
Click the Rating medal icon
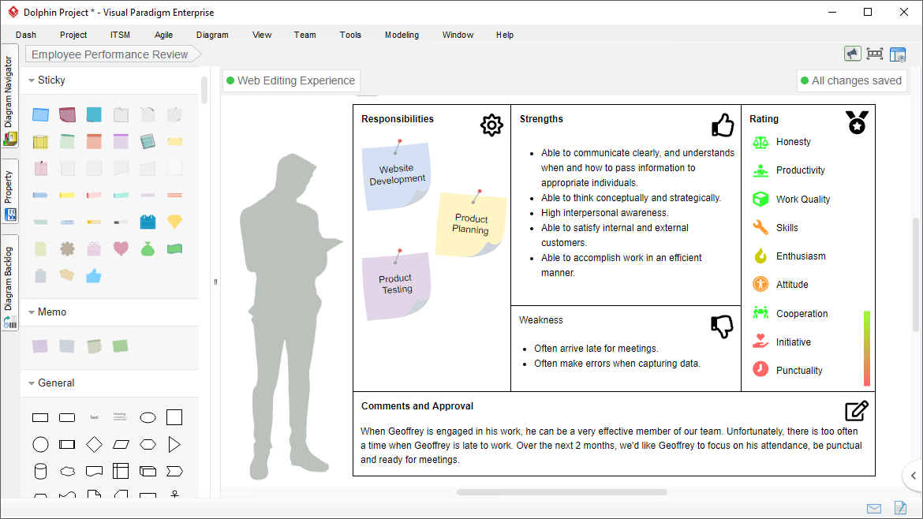pos(857,123)
